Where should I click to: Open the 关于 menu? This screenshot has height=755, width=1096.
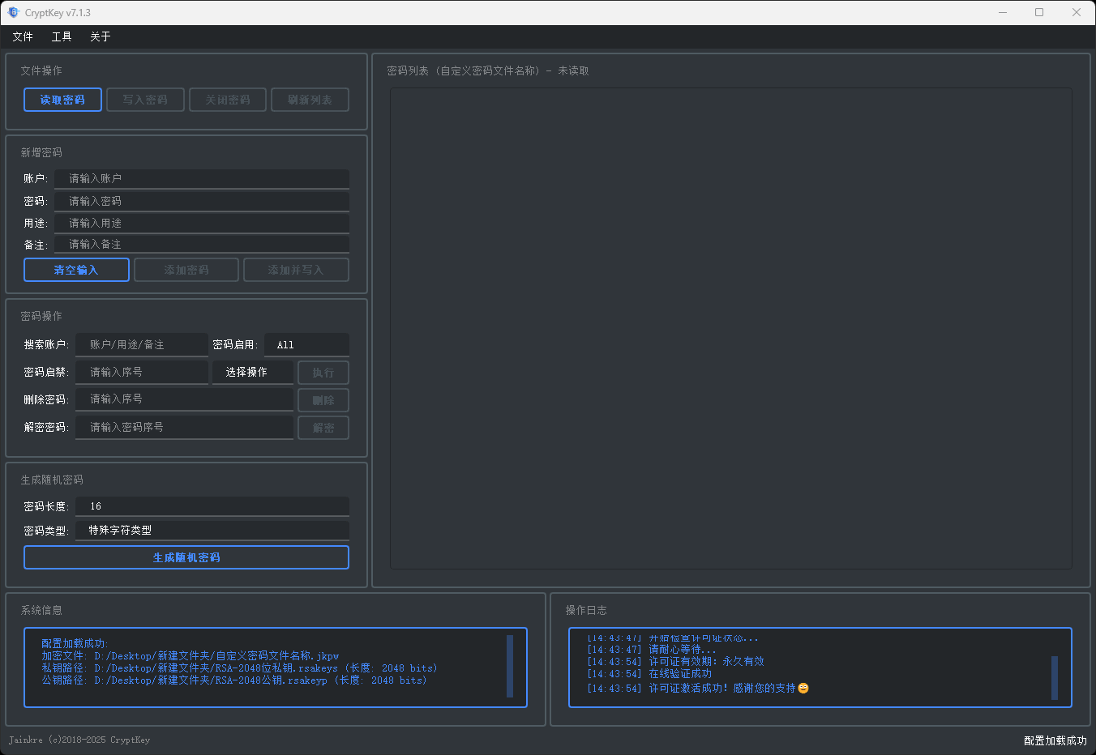101,36
